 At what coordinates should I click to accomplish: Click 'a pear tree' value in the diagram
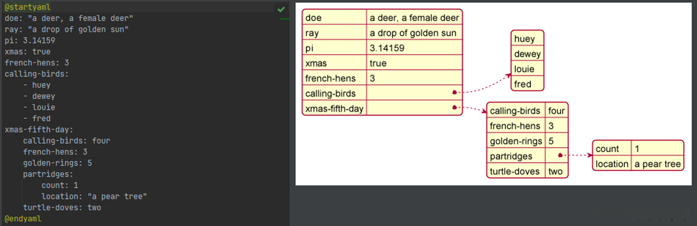click(x=657, y=164)
